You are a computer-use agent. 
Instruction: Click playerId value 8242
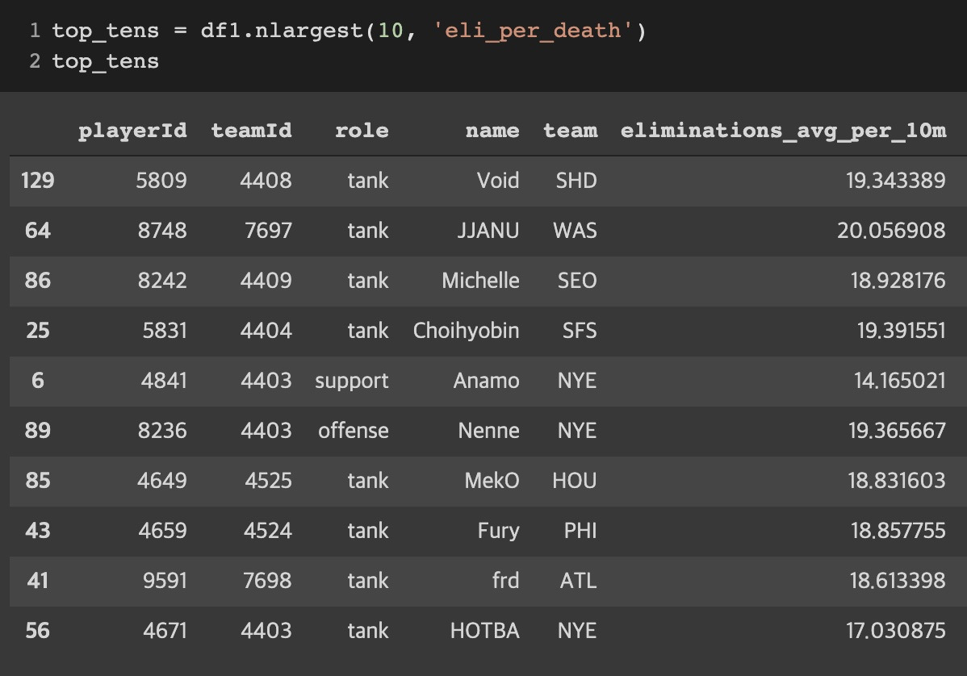pos(162,281)
